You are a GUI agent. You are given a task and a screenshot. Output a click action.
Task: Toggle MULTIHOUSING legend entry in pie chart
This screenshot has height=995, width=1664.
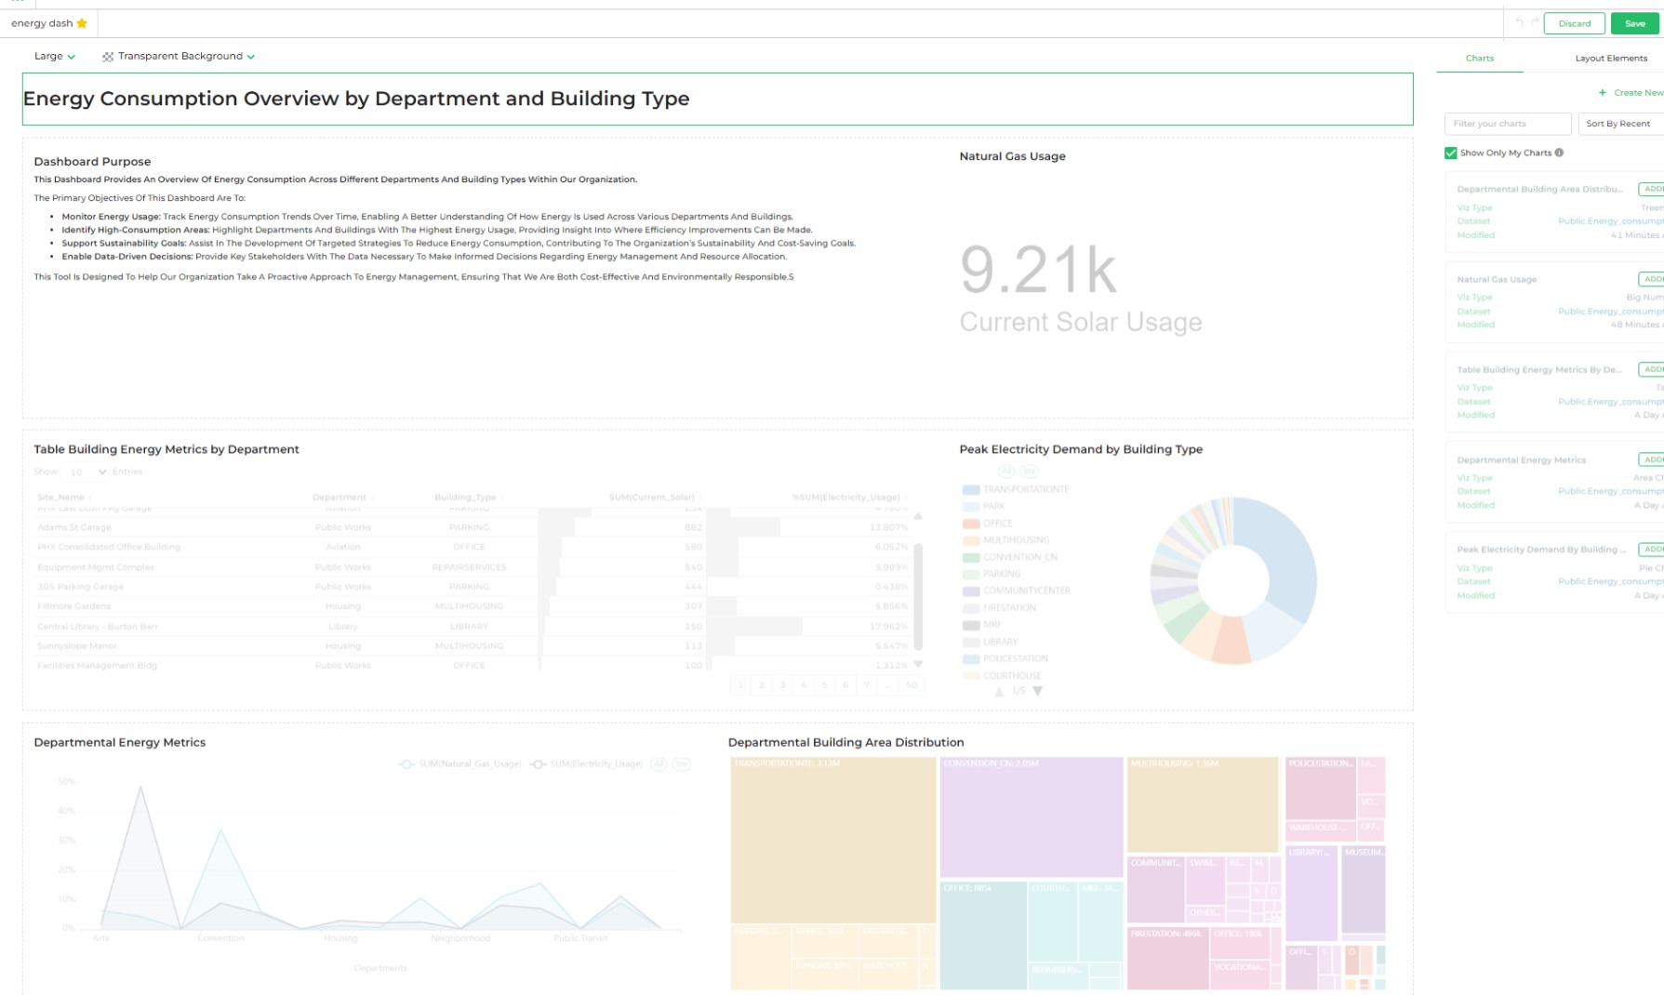[x=1005, y=540]
